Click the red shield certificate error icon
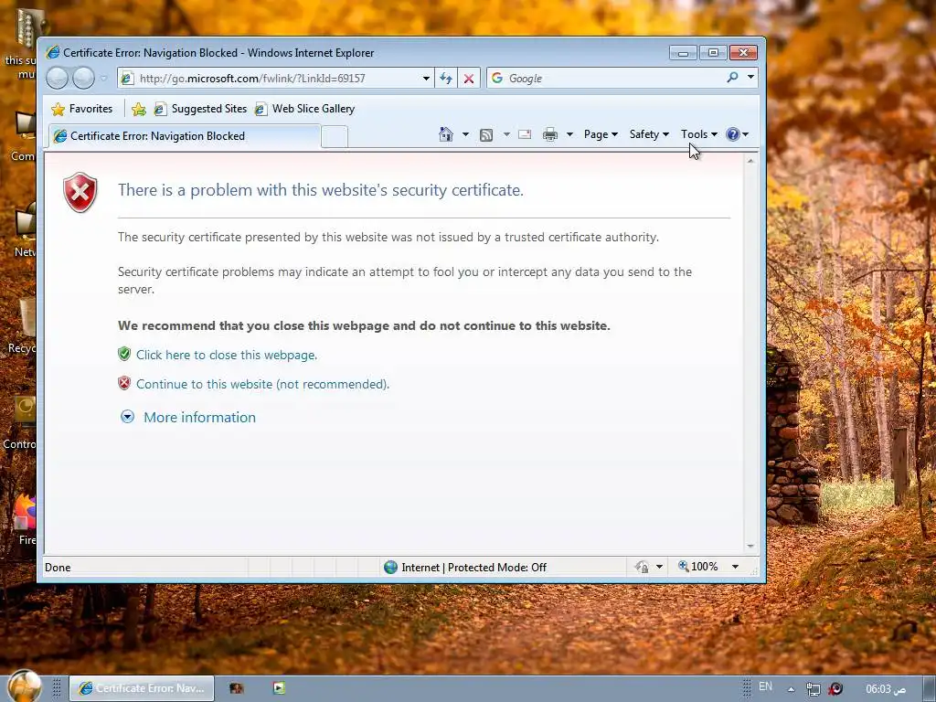 pyautogui.click(x=80, y=192)
